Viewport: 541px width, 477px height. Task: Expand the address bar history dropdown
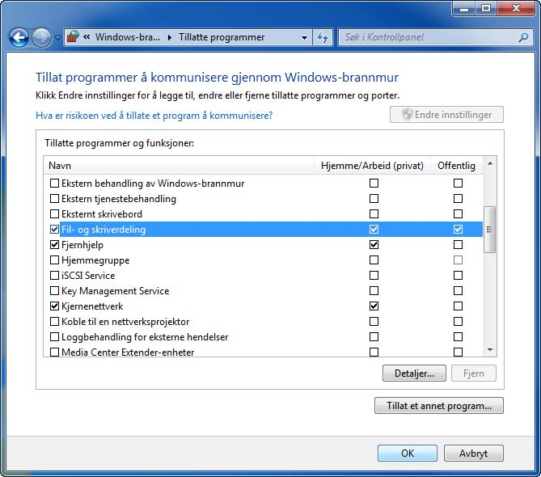tap(304, 37)
